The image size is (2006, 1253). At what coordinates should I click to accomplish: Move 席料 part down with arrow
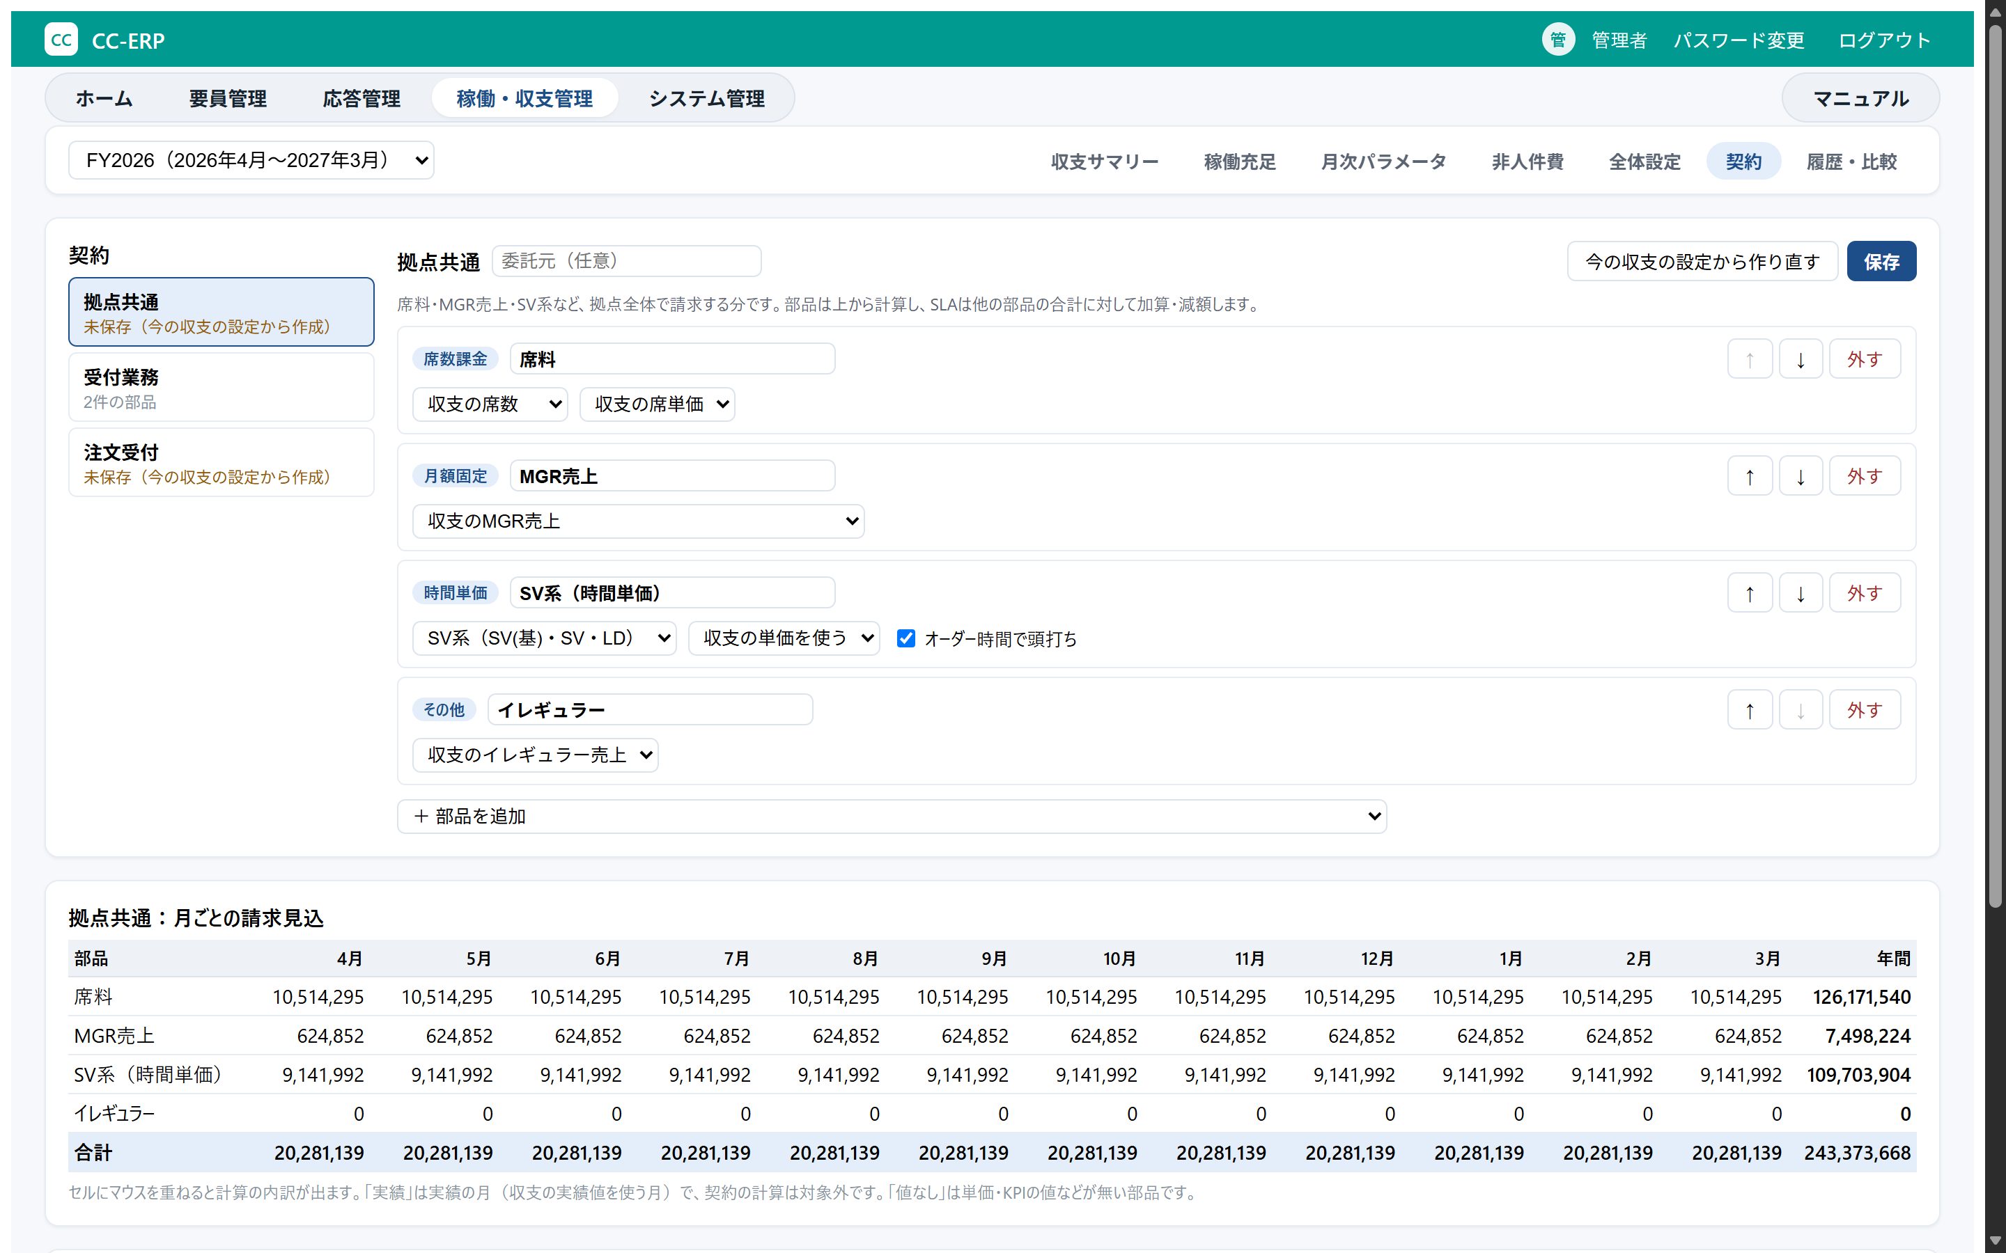pyautogui.click(x=1801, y=358)
